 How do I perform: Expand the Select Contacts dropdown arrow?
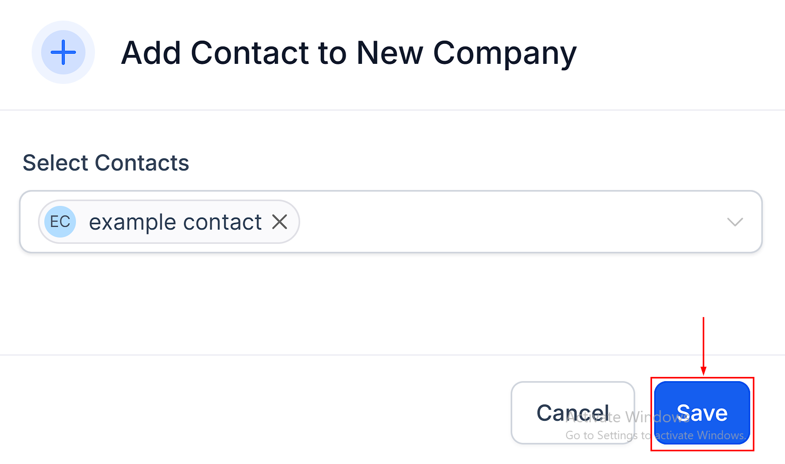click(735, 222)
